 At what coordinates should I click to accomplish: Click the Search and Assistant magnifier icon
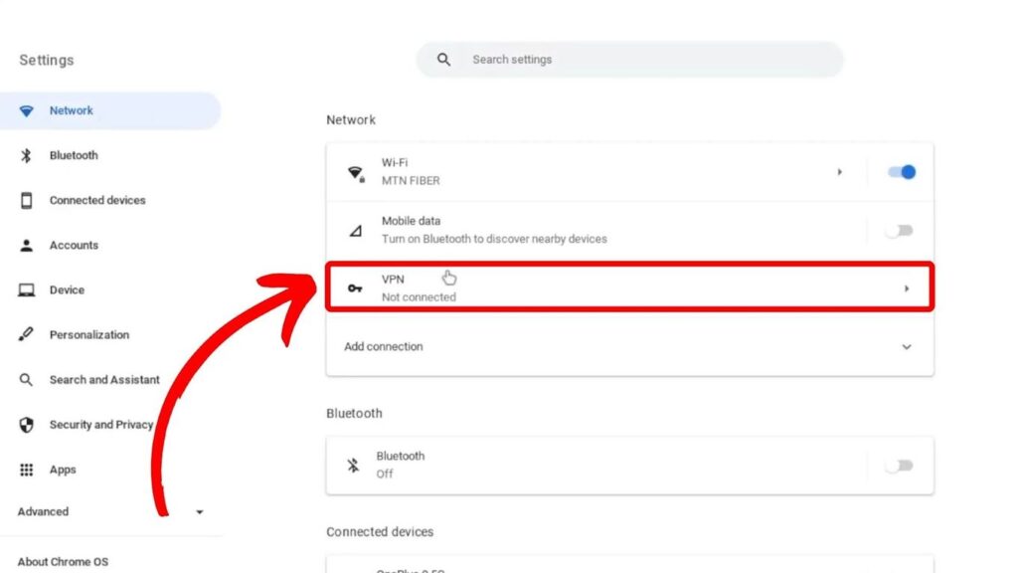pos(26,379)
